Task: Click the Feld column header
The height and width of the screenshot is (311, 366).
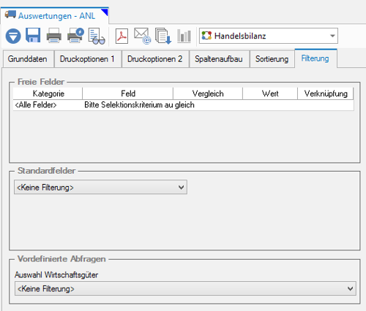Action: [x=128, y=93]
